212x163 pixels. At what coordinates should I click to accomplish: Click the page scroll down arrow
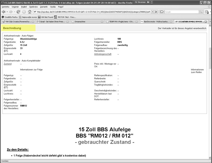click(210, 158)
